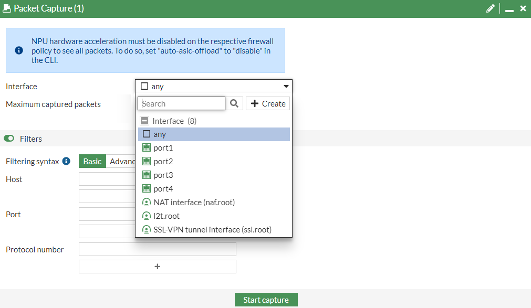Viewport: 531px width, 308px height.
Task: Click the SSL-VPN tunnel interface icon
Action: (147, 229)
